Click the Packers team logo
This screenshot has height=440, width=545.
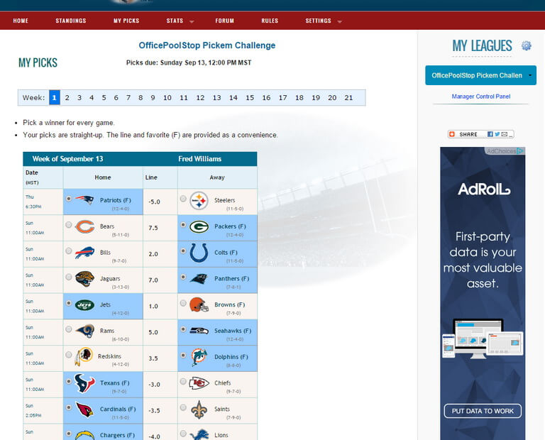[199, 227]
